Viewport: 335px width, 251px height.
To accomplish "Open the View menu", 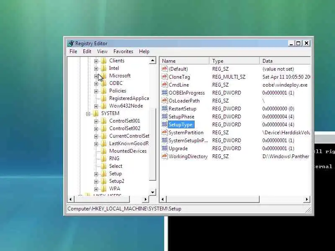I will coord(102,51).
